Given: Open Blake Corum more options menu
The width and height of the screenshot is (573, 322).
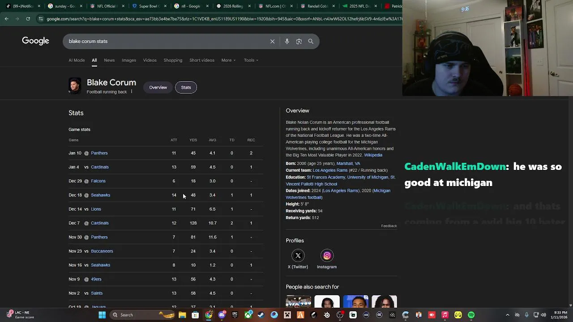Looking at the screenshot, I should coord(131,92).
